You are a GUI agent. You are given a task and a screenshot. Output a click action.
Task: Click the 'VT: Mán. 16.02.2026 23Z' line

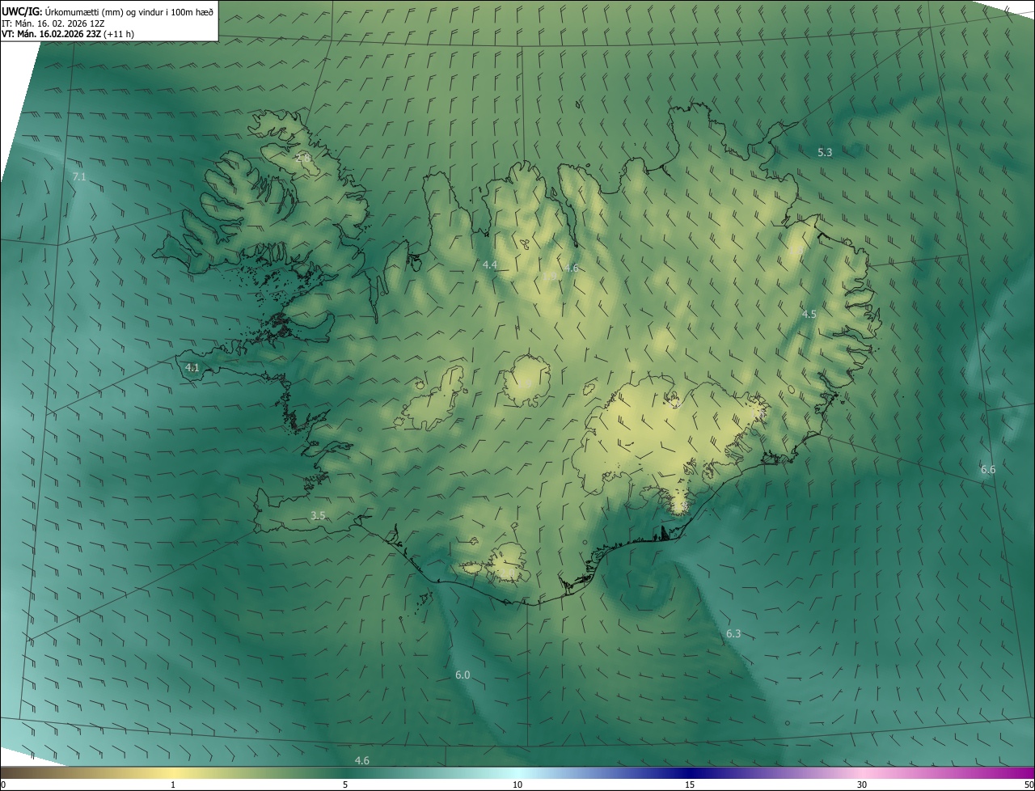point(68,34)
